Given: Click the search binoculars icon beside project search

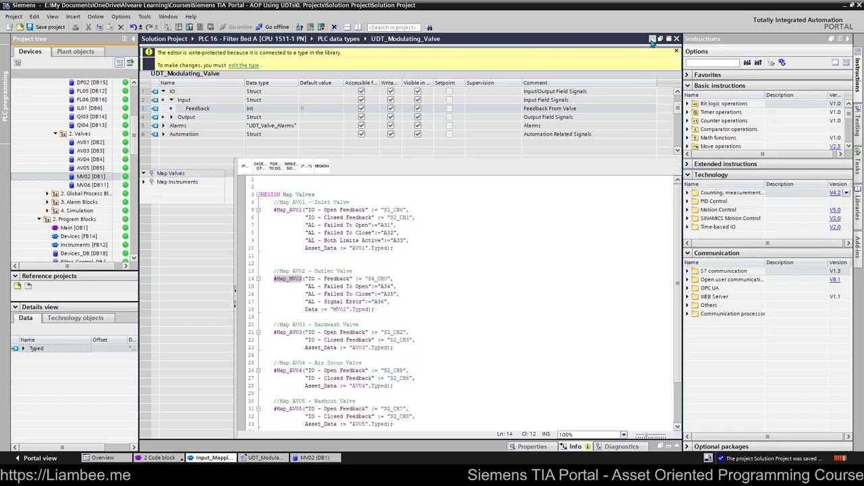Looking at the screenshot, I should (429, 27).
